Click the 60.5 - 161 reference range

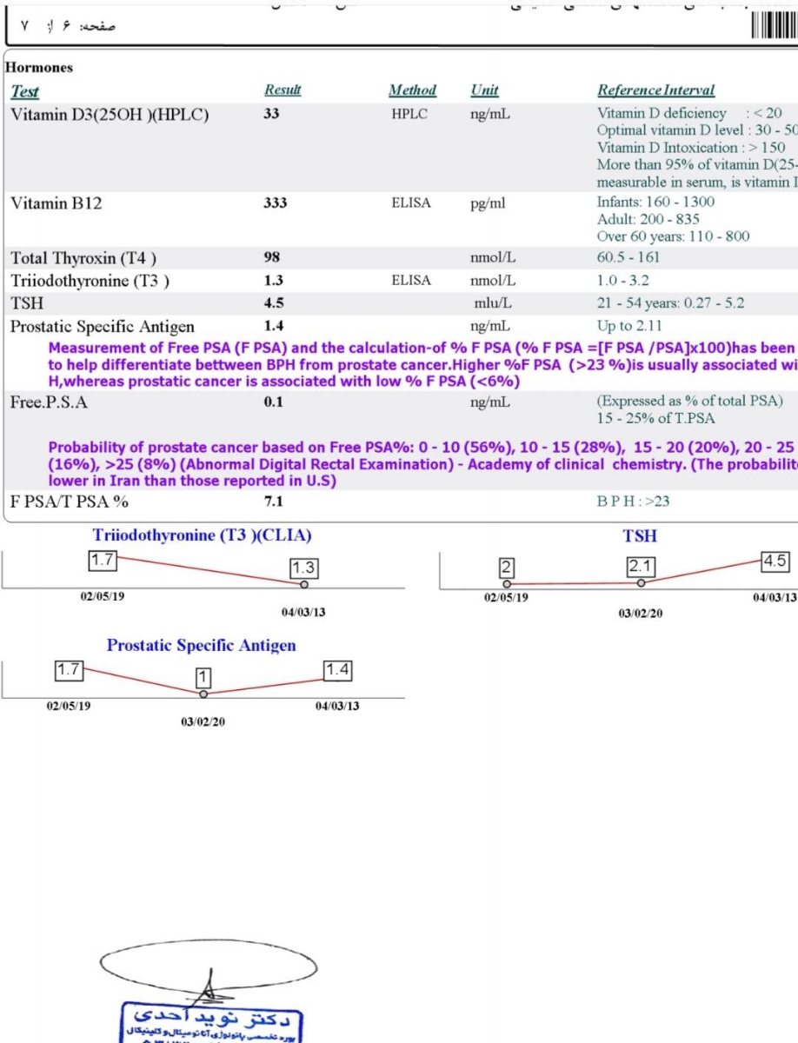628,257
